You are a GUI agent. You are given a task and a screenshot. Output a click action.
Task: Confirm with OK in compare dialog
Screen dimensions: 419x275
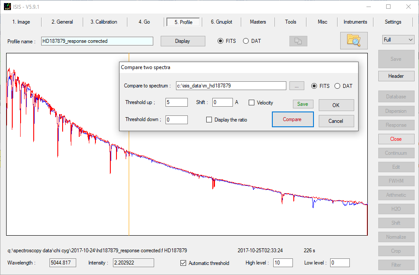coord(336,105)
